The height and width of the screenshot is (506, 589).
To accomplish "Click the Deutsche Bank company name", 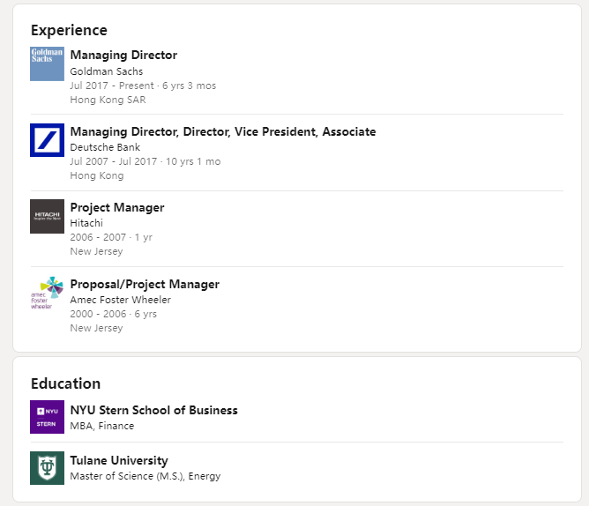I will click(x=105, y=147).
